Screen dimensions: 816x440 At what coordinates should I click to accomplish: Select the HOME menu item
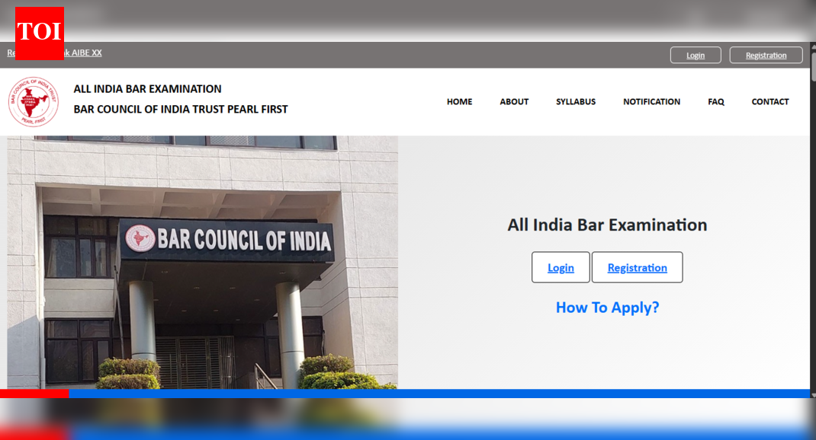tap(459, 101)
